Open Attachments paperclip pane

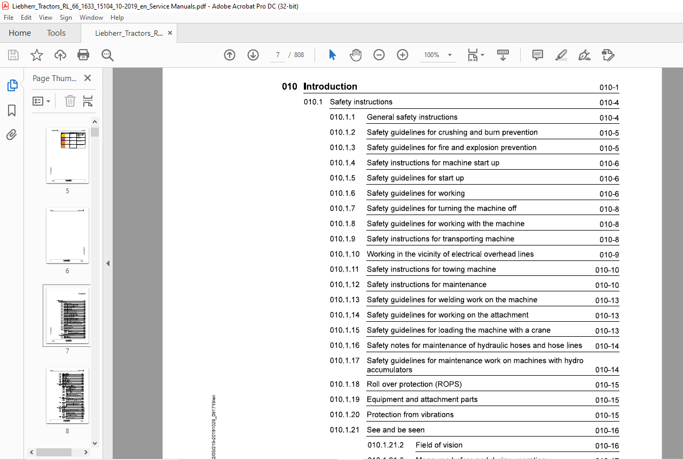coord(12,134)
